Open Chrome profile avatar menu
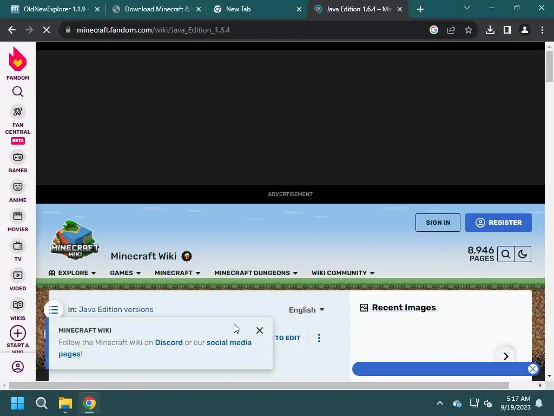This screenshot has width=554, height=416. (x=525, y=30)
